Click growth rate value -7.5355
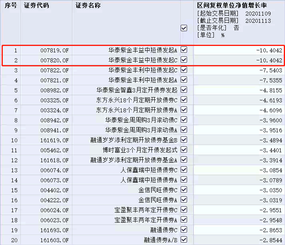This screenshot has height=245, width=285. tap(271, 80)
